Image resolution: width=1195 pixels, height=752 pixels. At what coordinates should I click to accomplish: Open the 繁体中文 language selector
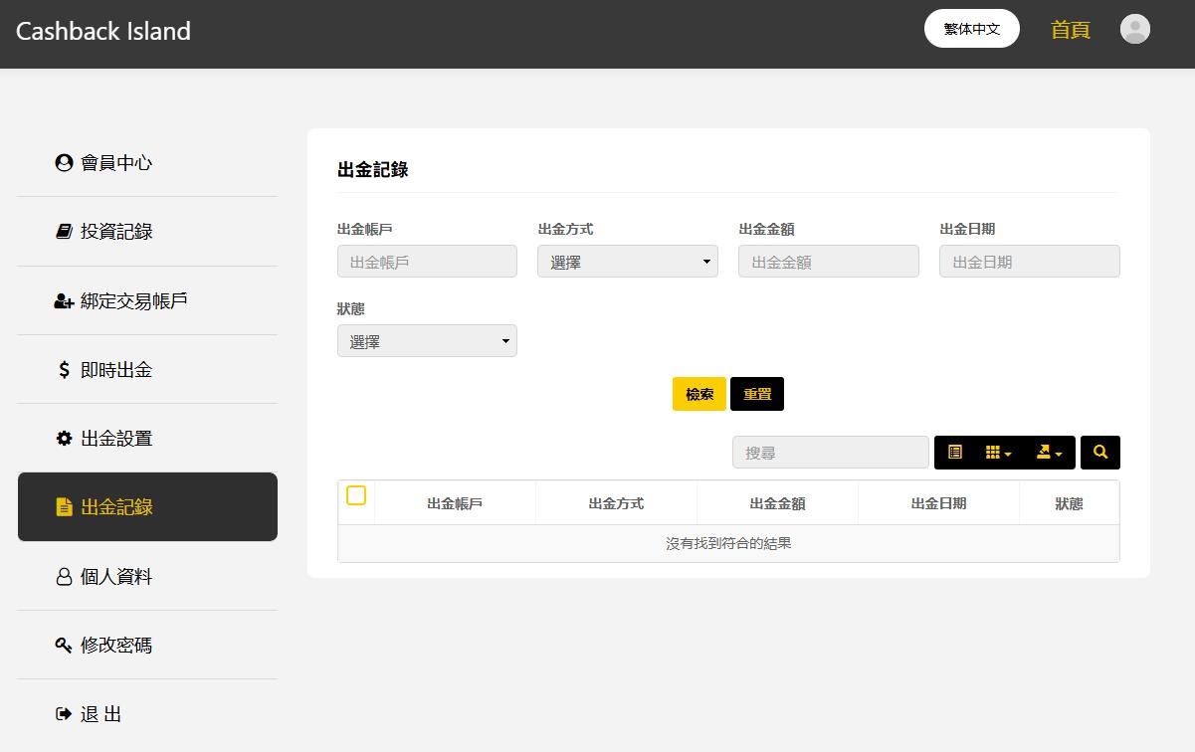click(972, 29)
